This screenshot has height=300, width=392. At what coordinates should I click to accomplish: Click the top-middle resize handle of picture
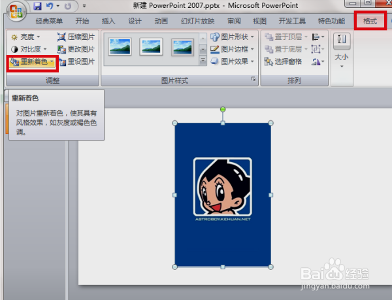click(x=223, y=123)
